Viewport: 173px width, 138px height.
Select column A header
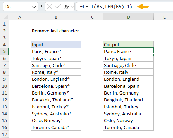click(20, 17)
